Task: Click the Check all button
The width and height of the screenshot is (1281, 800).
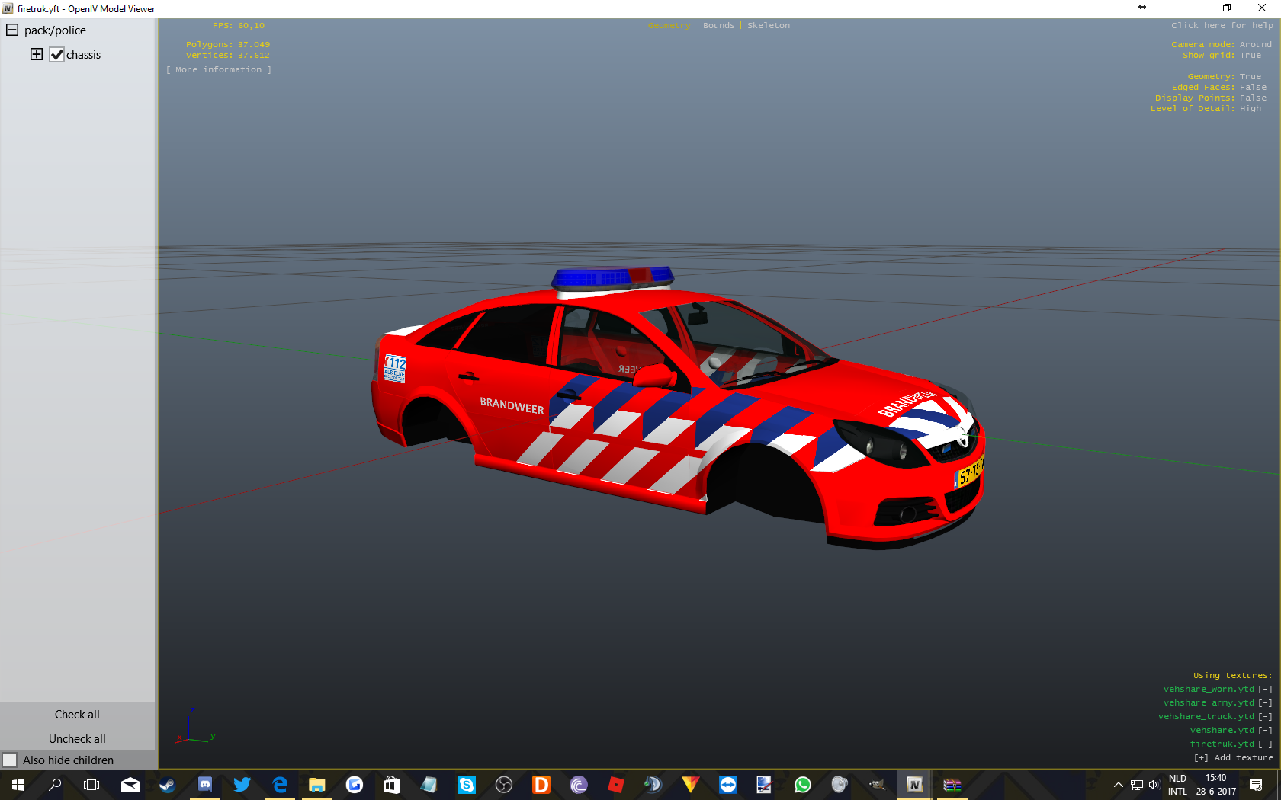Action: pos(77,715)
